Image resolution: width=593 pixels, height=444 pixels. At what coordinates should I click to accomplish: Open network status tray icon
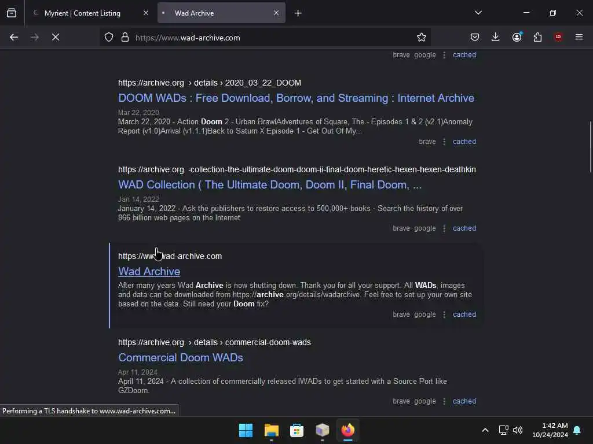pos(503,430)
